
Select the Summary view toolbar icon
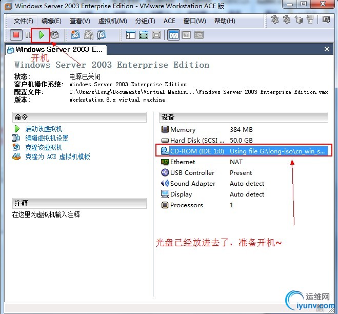174,35
